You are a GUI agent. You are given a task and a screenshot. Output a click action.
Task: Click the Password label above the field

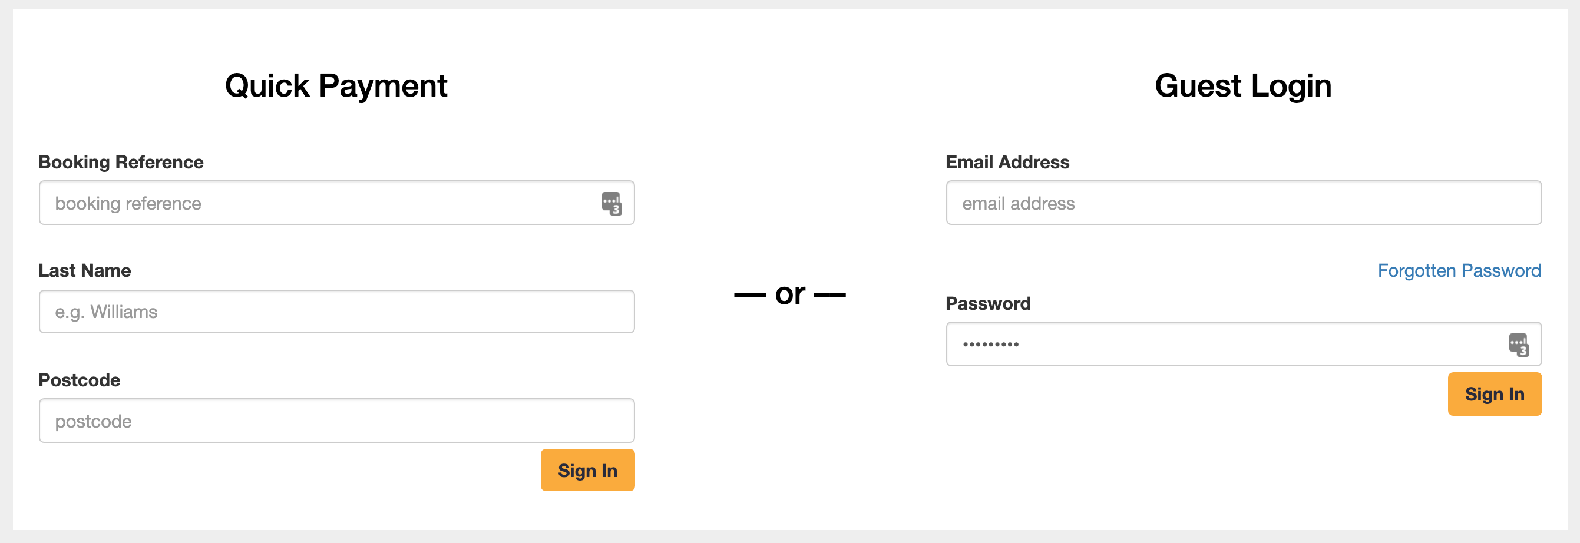pyautogui.click(x=987, y=303)
